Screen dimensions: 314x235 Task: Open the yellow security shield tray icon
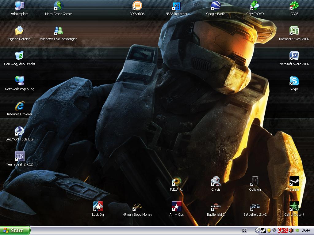pos(269,230)
